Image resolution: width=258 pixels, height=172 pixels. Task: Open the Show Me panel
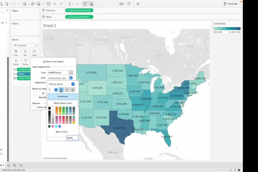click(230, 4)
